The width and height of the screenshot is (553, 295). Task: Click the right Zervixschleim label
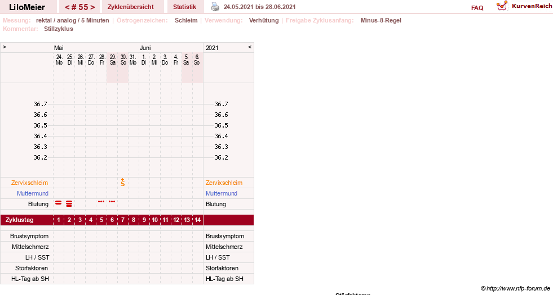pyautogui.click(x=224, y=183)
